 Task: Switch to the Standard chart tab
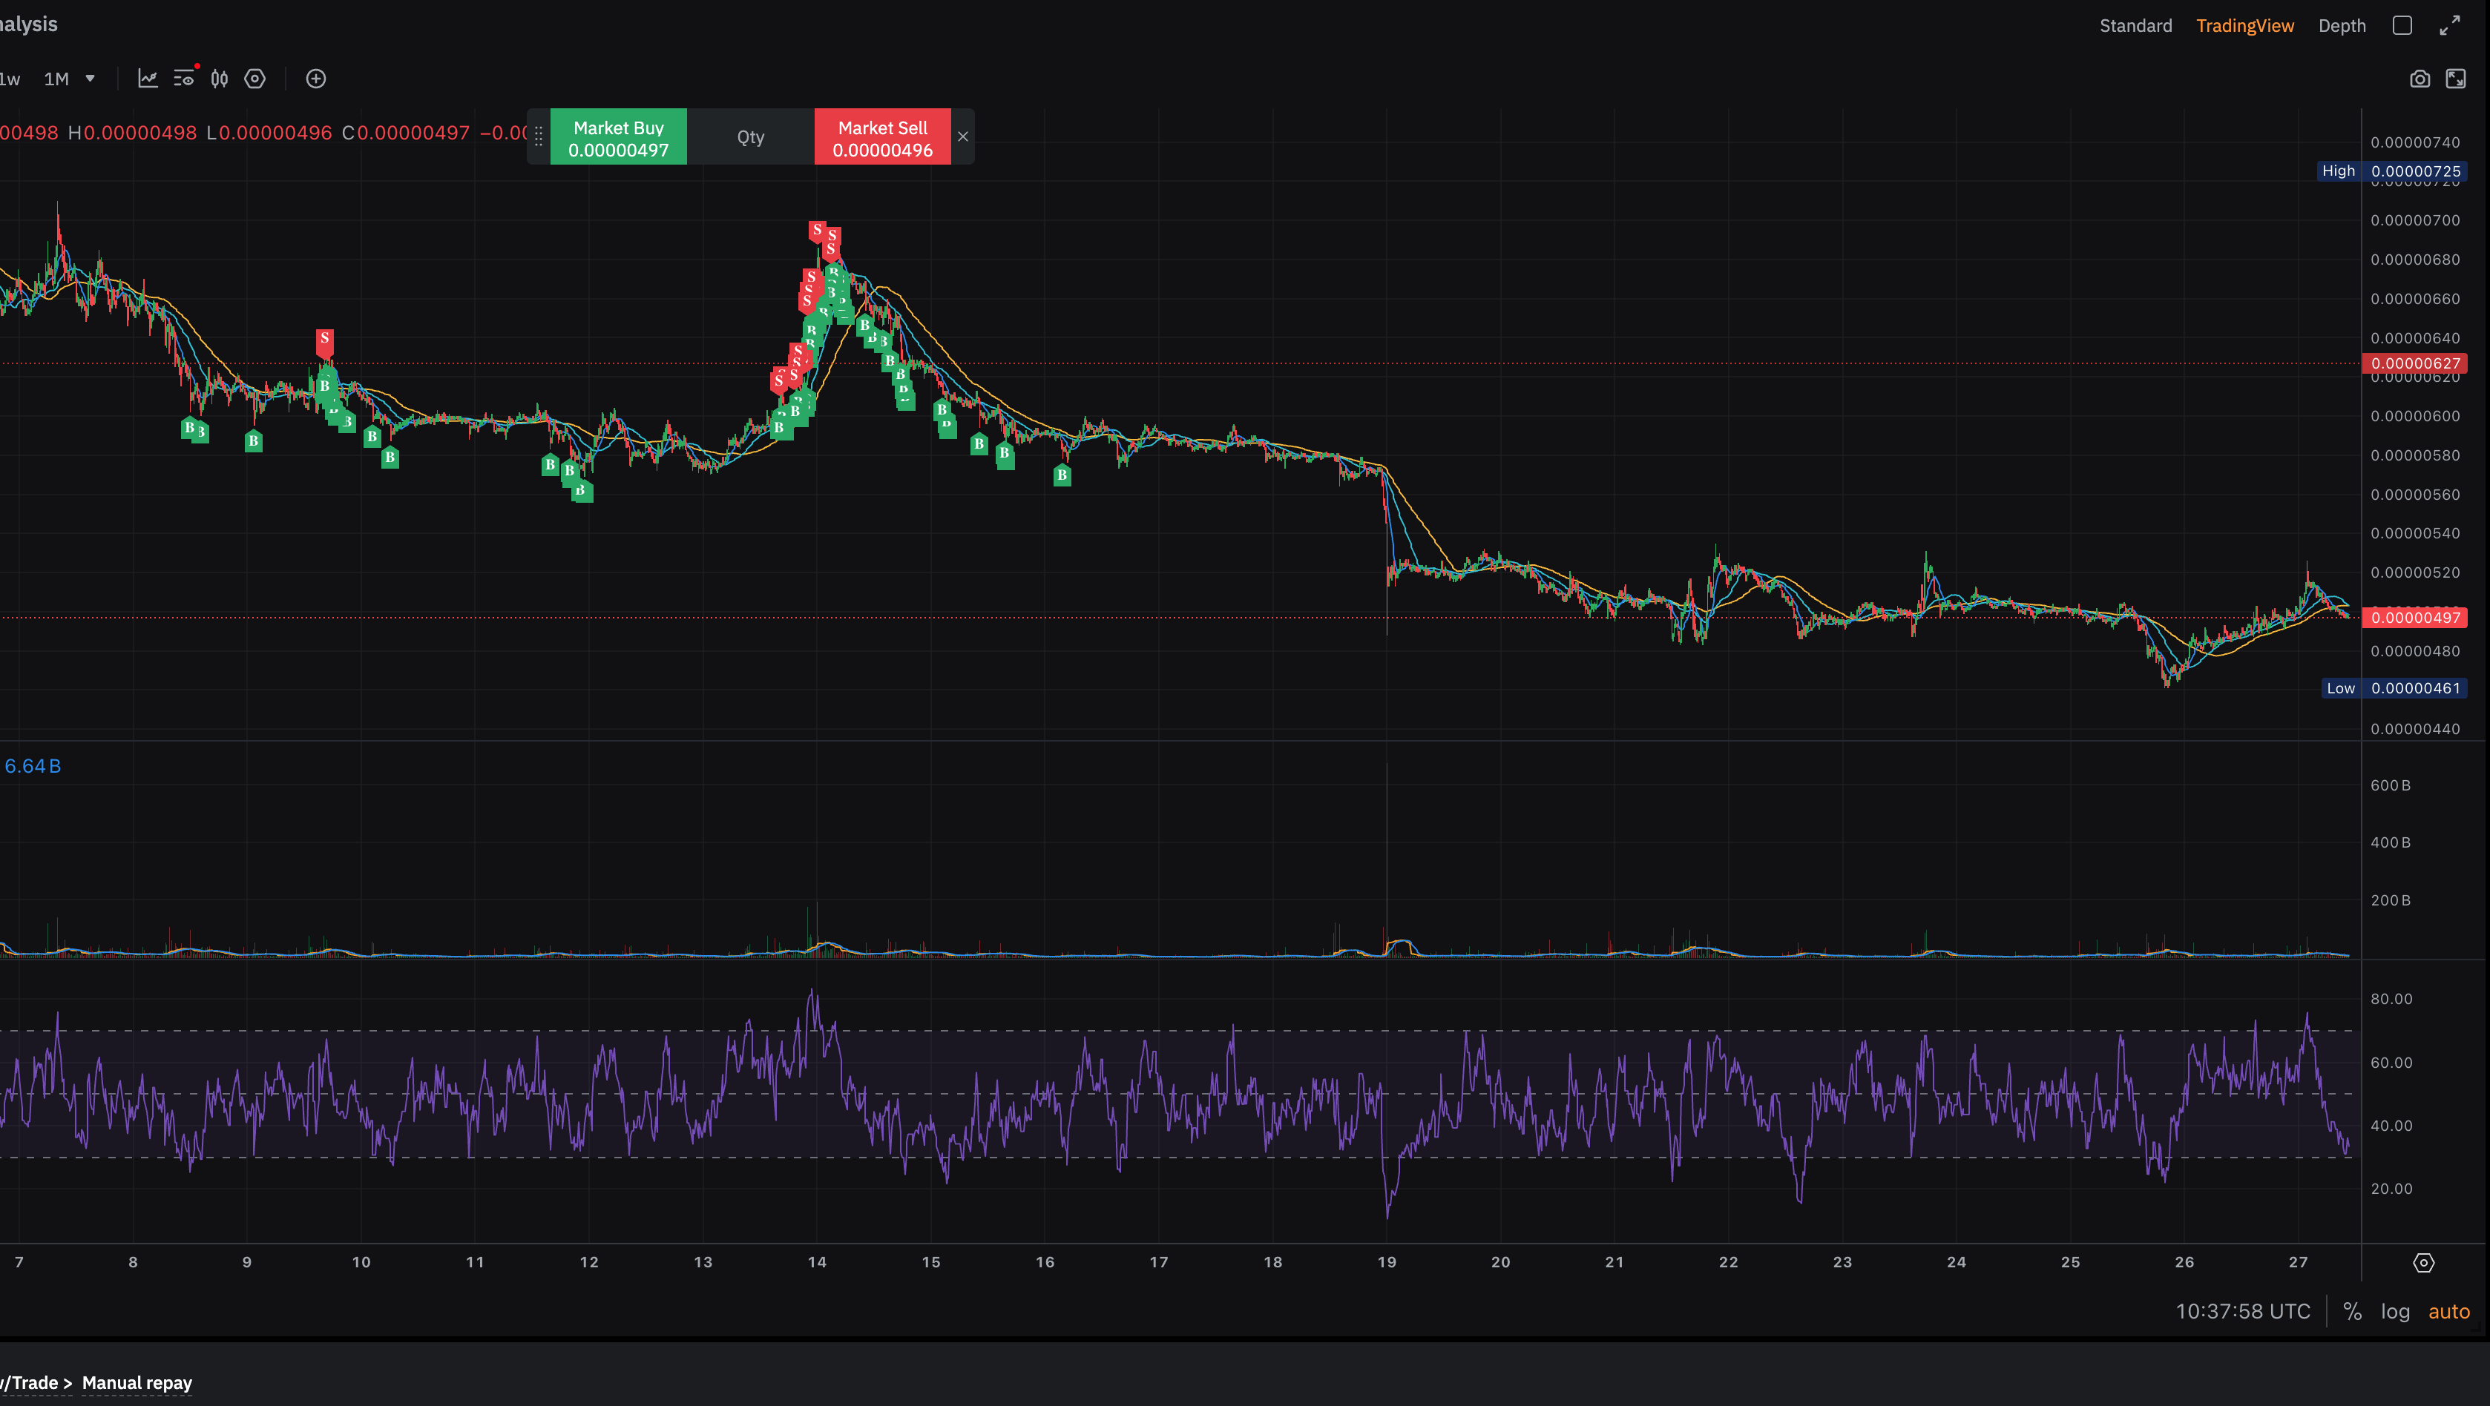(2135, 26)
